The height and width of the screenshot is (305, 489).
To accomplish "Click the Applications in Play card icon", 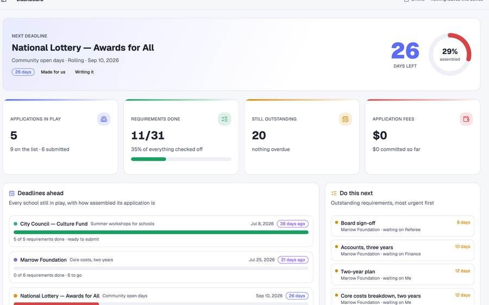I will click(x=104, y=119).
